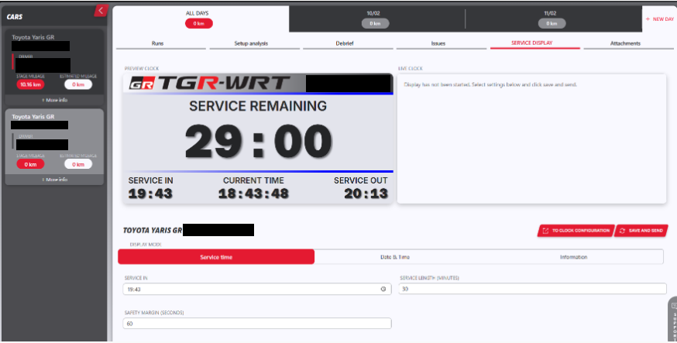Select Service time display mode
677x343 pixels.
coord(216,257)
